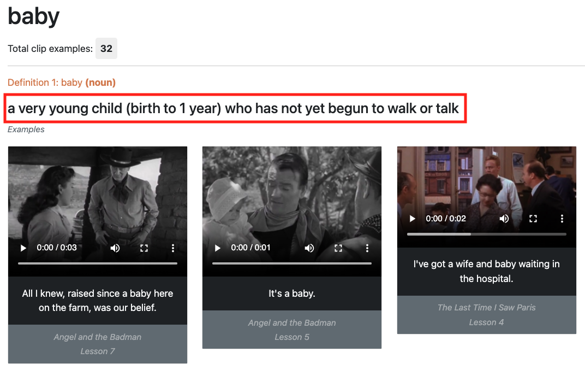This screenshot has width=585, height=370.
Task: Open three-dot menu on "It's a baby." clip
Action: click(x=367, y=248)
